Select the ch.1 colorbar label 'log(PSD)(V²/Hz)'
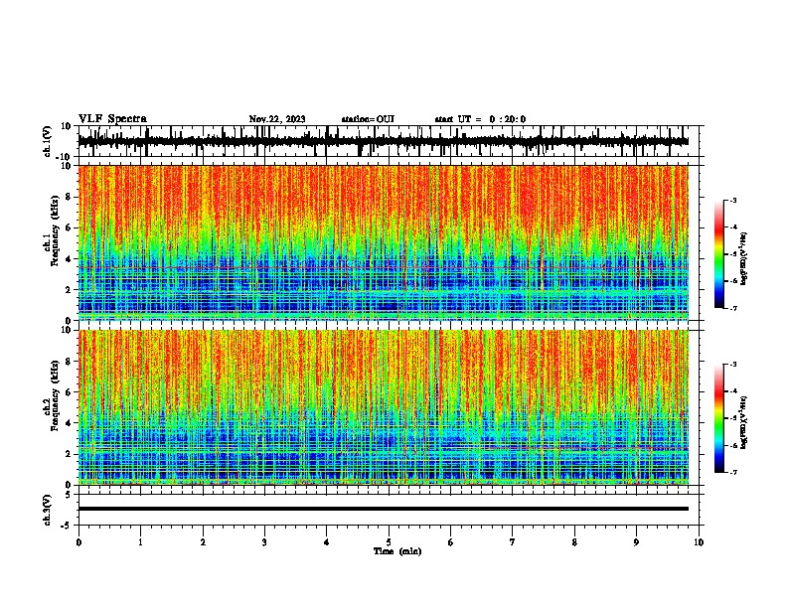The width and height of the screenshot is (787, 608). 743,259
